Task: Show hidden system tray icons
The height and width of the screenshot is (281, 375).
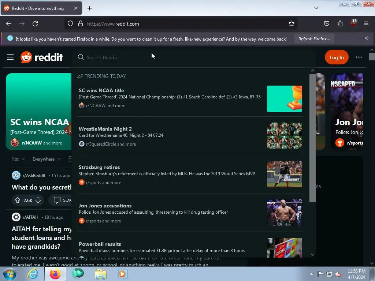Action: click(x=311, y=274)
